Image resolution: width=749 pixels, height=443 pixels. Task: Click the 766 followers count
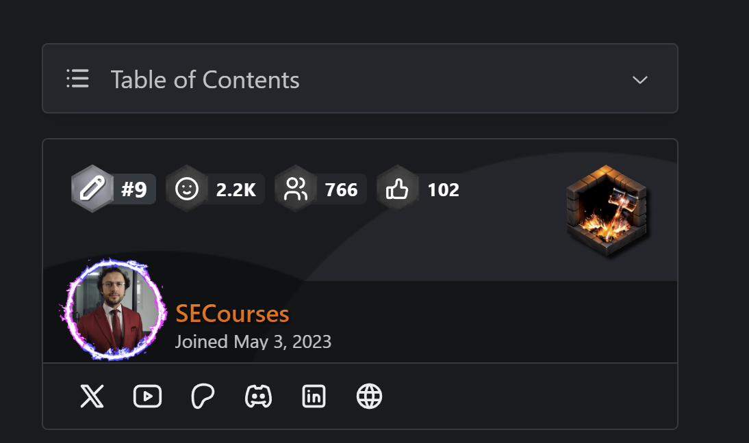pos(341,189)
